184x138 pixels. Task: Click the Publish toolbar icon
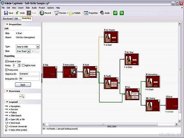point(72,13)
